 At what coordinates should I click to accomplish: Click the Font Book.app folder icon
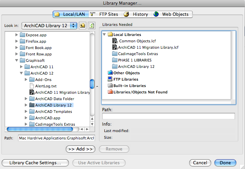[22, 48]
